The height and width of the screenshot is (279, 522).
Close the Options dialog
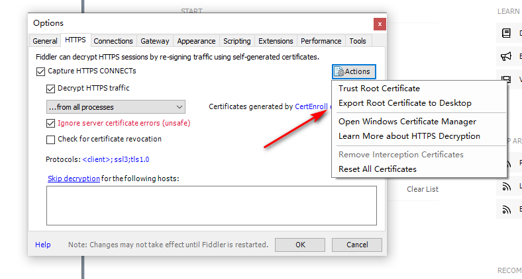(x=380, y=24)
